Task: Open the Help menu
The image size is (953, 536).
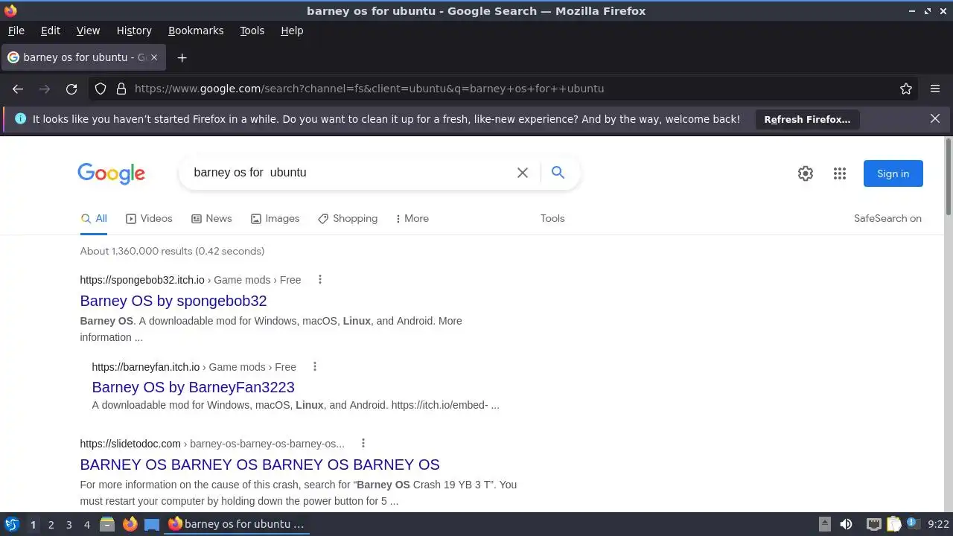Action: pos(292,31)
